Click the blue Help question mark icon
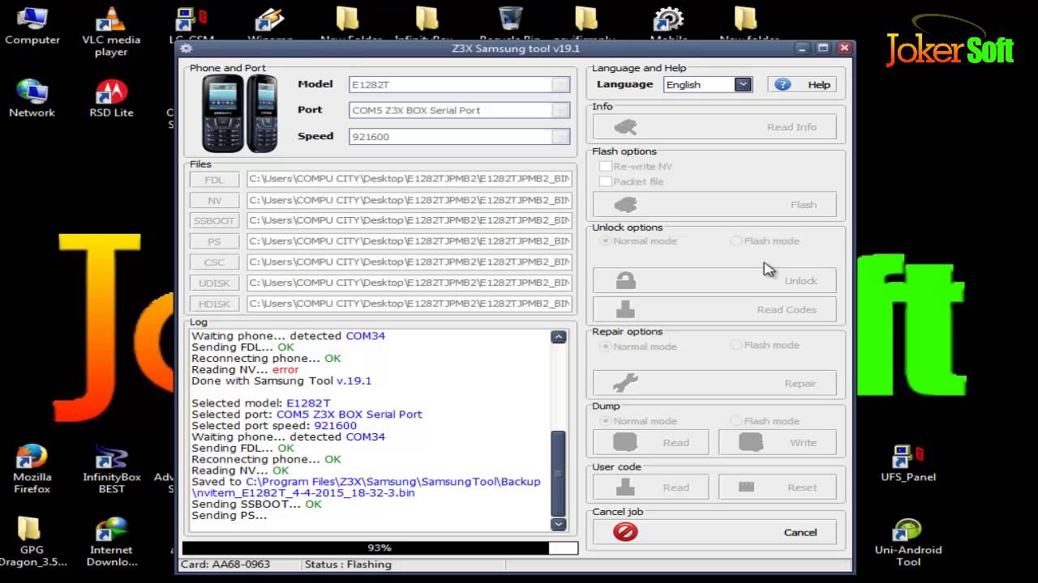The width and height of the screenshot is (1038, 583). [783, 84]
